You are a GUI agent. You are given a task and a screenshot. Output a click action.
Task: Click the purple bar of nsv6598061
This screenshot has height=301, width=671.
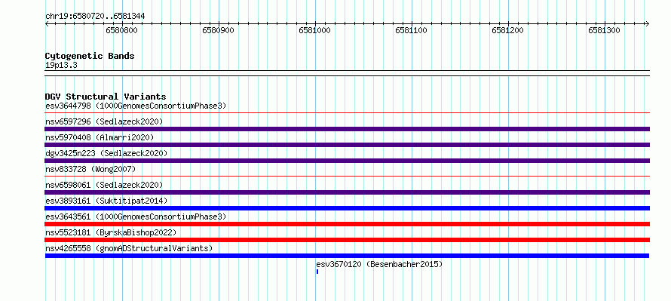tap(348, 192)
